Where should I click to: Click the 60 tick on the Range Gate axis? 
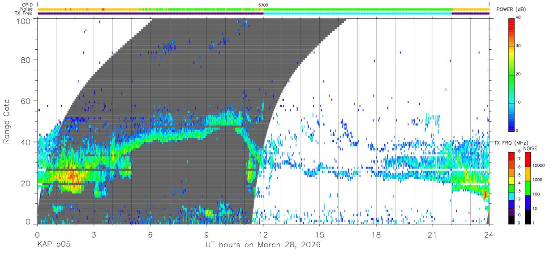26,101
